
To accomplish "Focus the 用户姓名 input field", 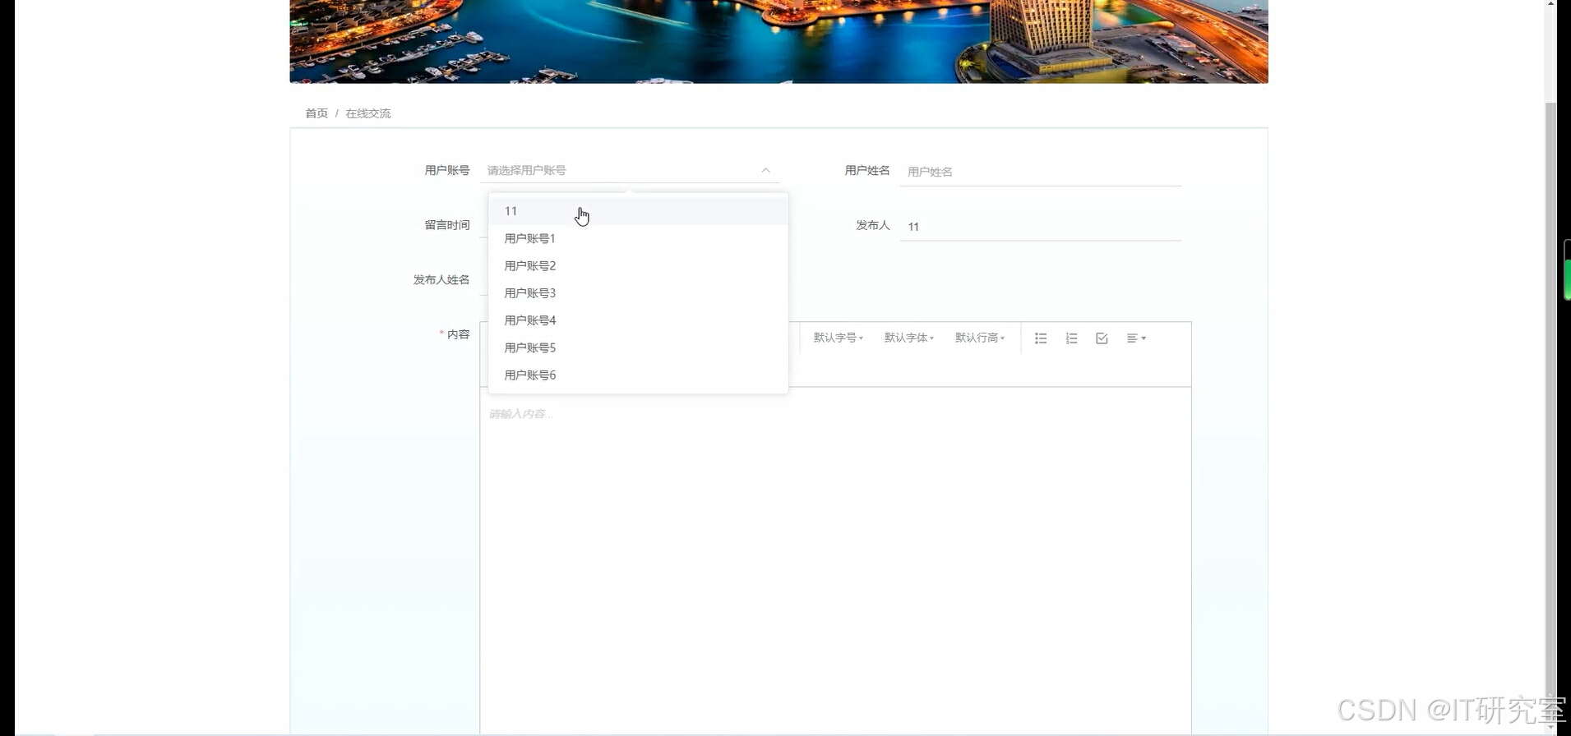I will click(1040, 172).
